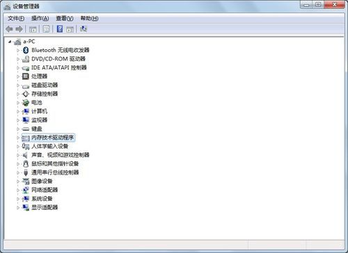Select the a-PC root label

(29, 42)
